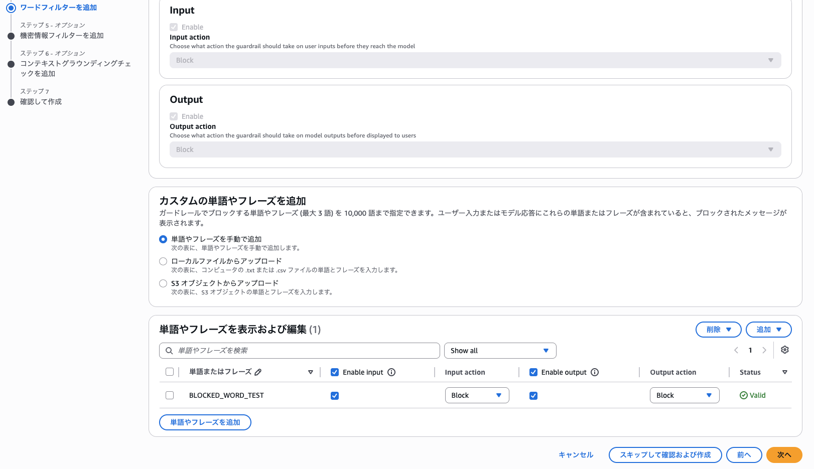The image size is (814, 469).
Task: Focus the 単語やフレーズを検索 search field
Action: pos(300,351)
